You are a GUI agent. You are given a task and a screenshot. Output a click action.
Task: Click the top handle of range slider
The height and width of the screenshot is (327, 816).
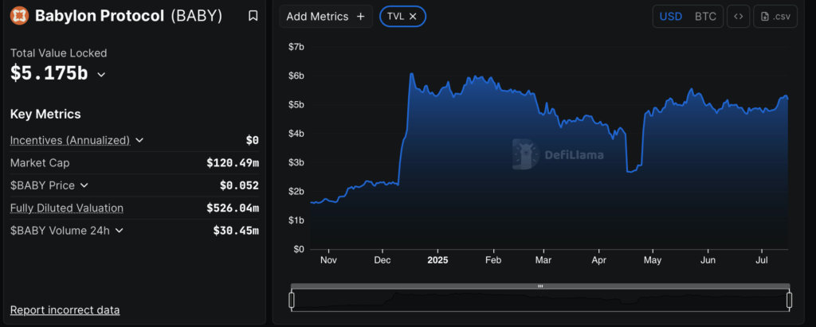point(540,286)
